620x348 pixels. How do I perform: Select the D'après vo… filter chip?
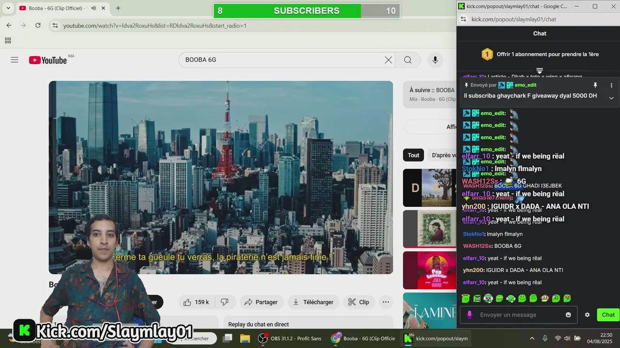pos(442,155)
